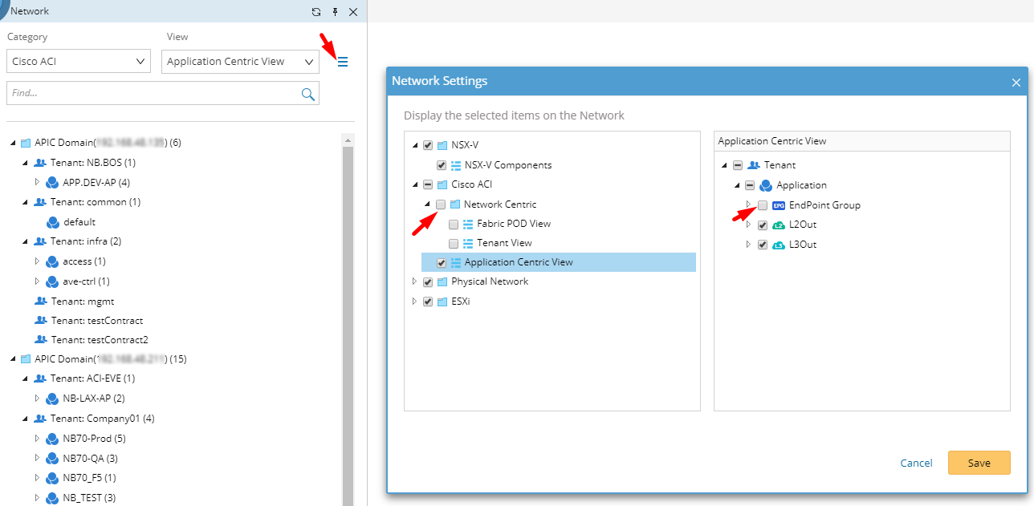Refresh the Network panel
This screenshot has height=506, width=1034.
[x=316, y=12]
